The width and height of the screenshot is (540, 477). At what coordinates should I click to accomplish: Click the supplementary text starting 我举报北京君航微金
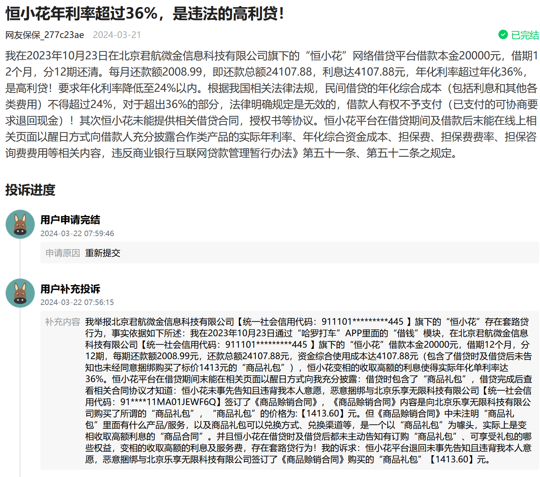(x=309, y=390)
